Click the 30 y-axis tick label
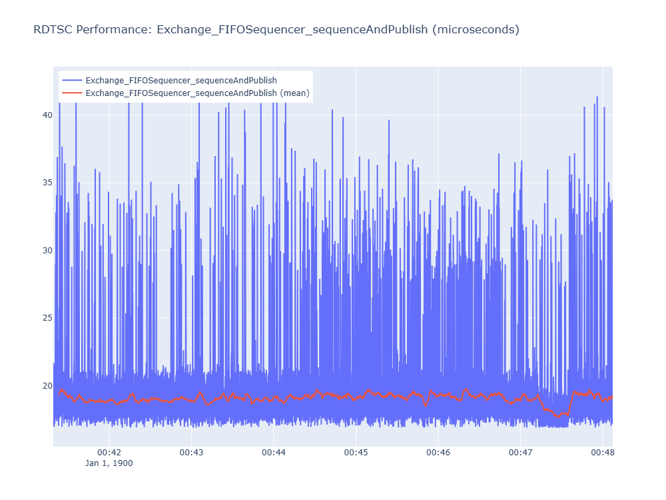Viewport: 666px width, 500px height. [x=47, y=251]
